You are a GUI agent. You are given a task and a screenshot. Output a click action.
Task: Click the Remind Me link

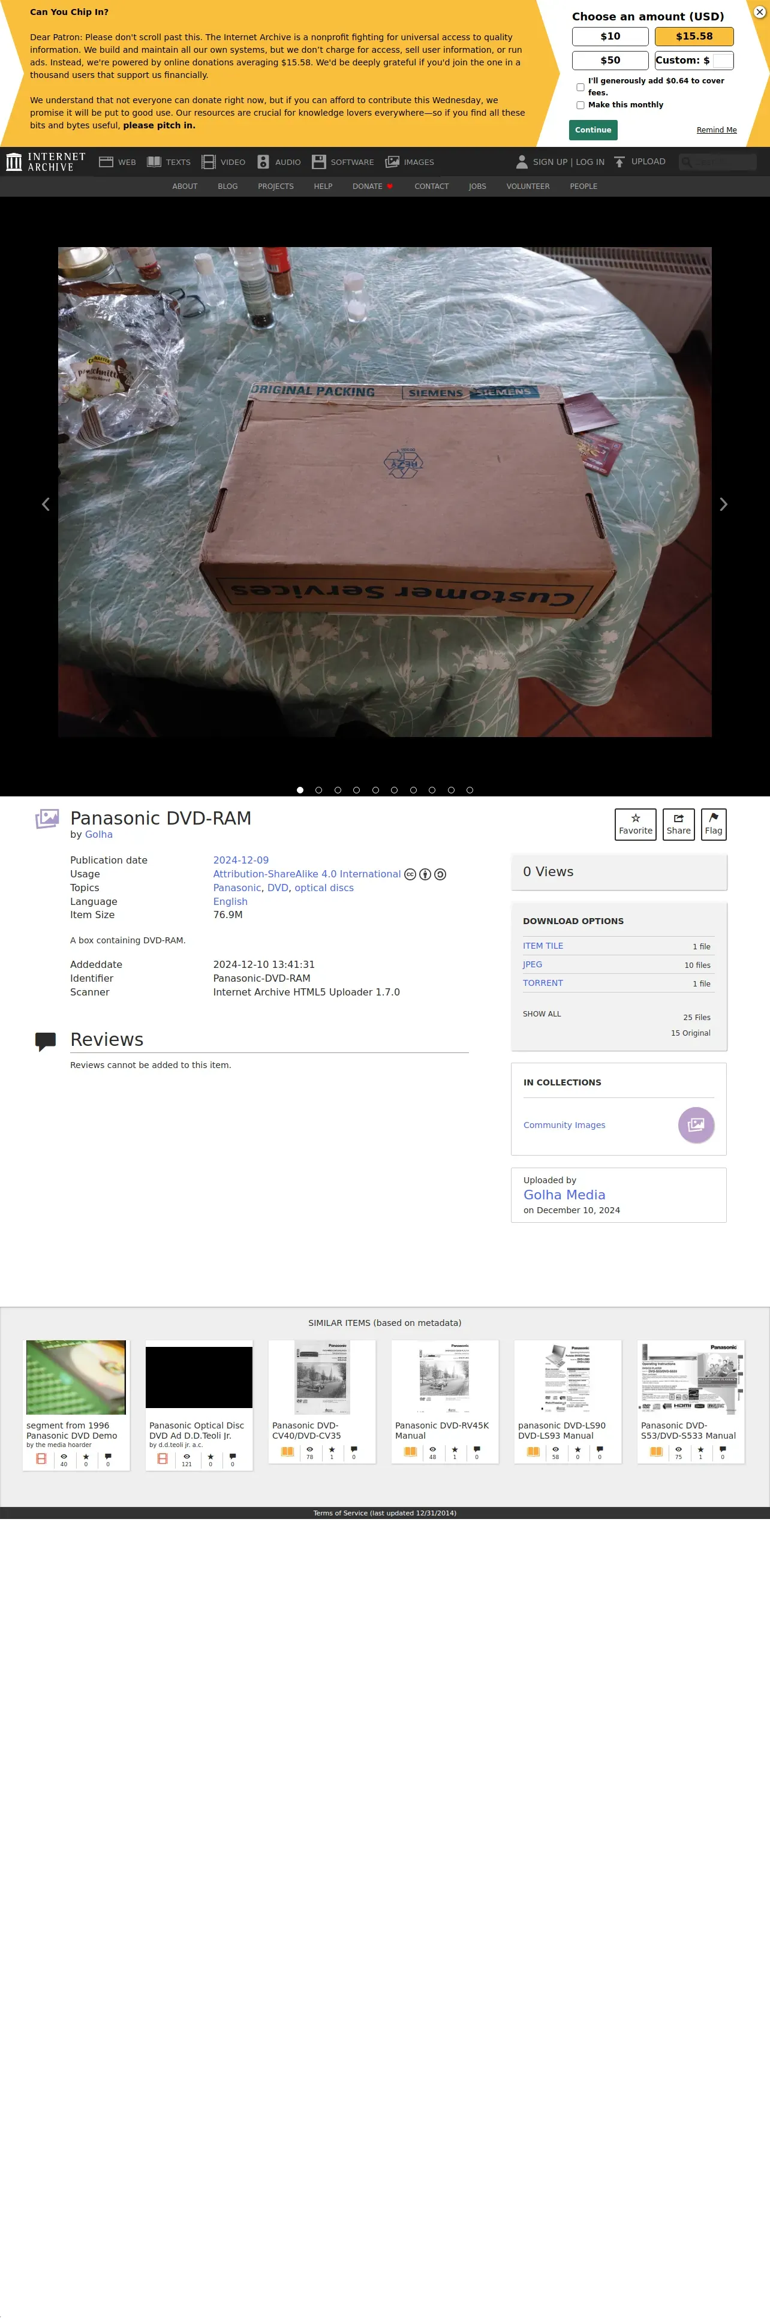pyautogui.click(x=716, y=130)
